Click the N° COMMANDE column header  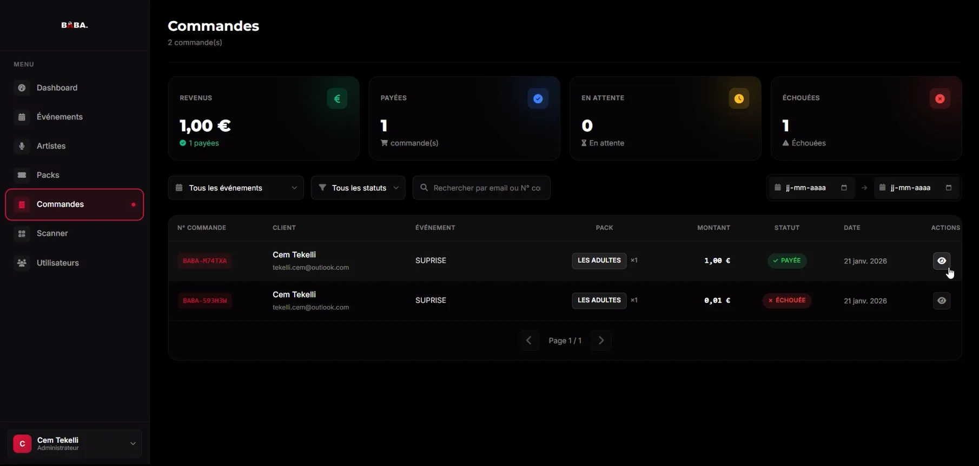tap(202, 228)
